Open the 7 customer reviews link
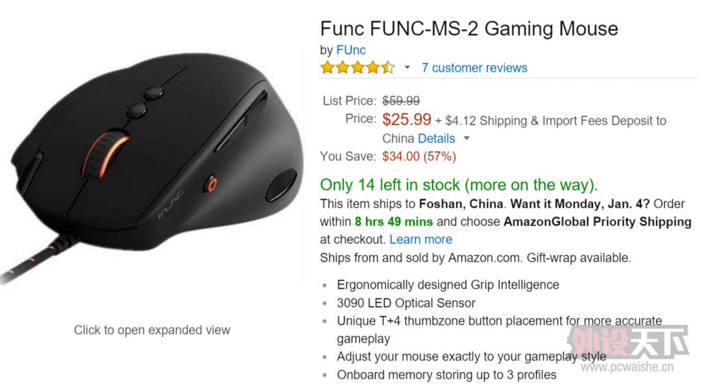Image resolution: width=702 pixels, height=390 pixels. [x=474, y=68]
